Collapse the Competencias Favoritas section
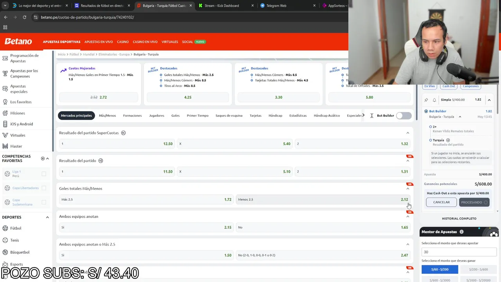This screenshot has width=501, height=282. [47, 159]
